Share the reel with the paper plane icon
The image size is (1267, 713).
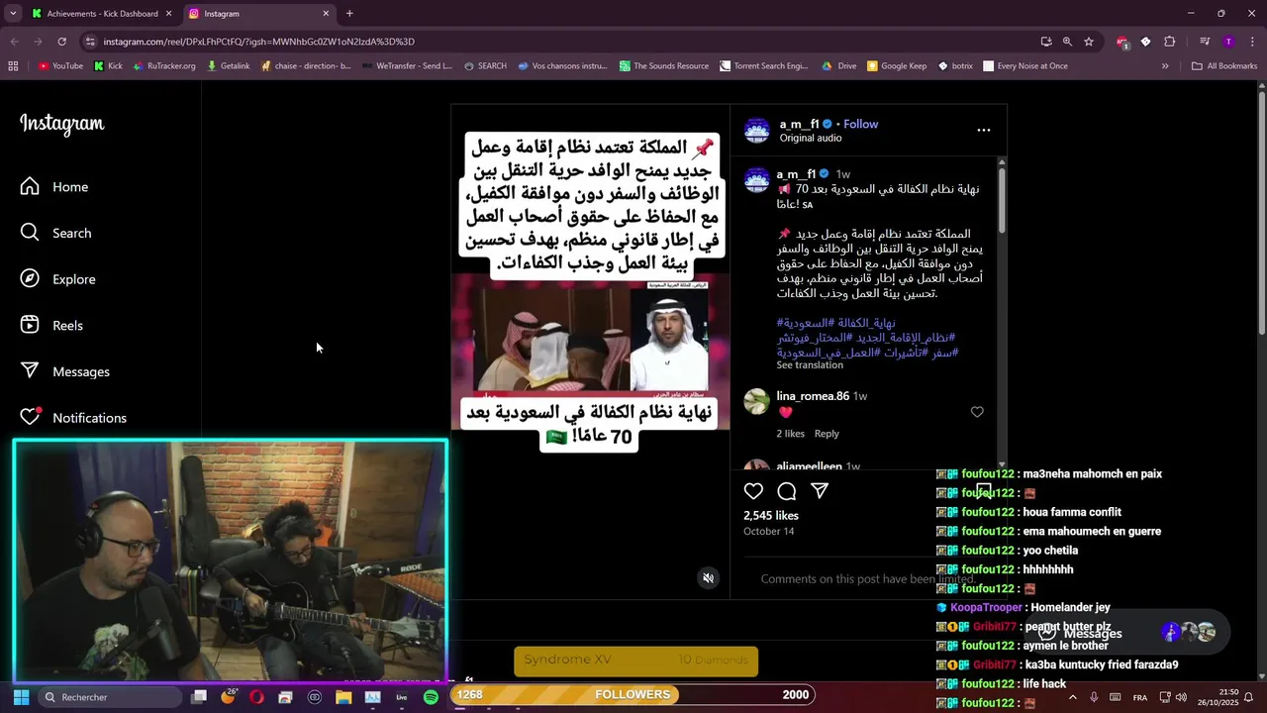tap(820, 491)
